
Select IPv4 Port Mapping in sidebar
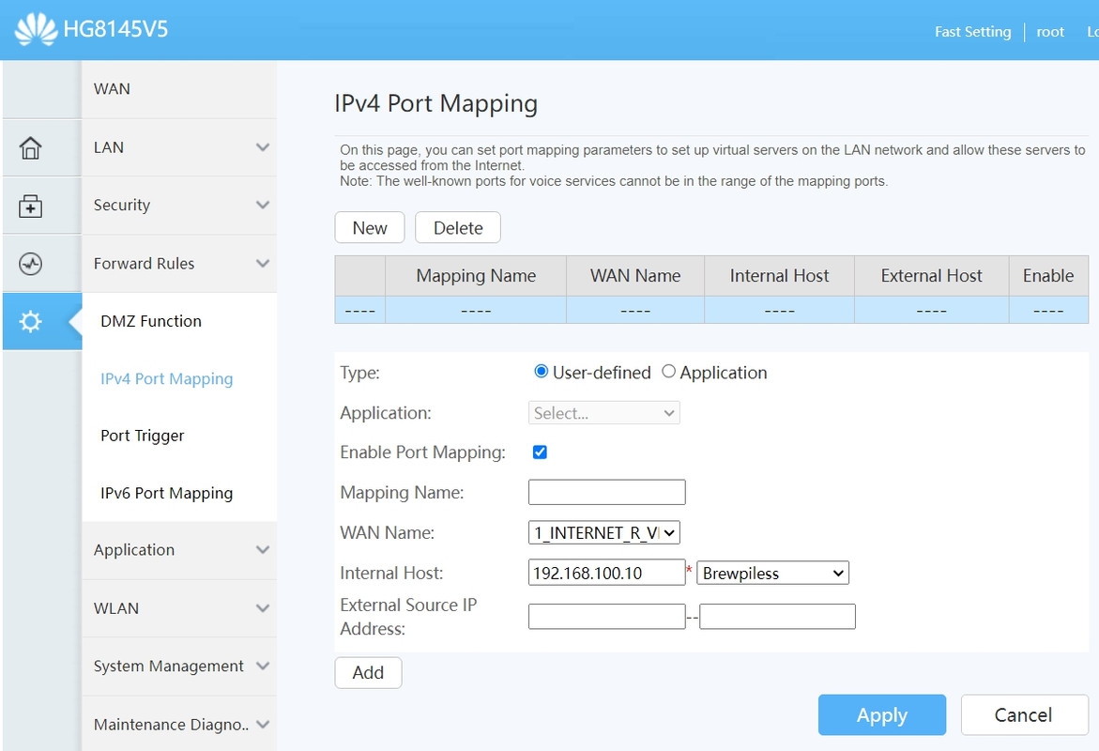click(167, 378)
